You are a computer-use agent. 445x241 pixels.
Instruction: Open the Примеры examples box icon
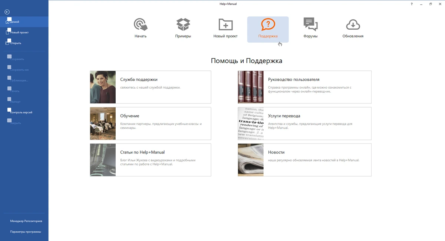point(183,24)
